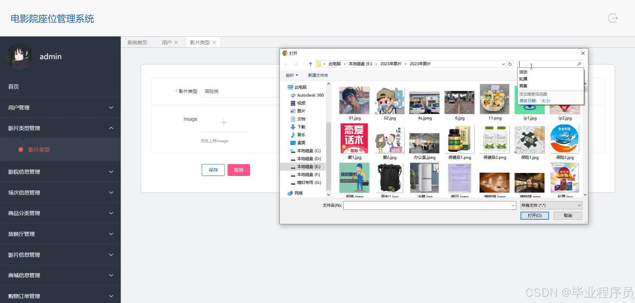Viewport: 635px width, 303px height.
Task: Select the 02.jpg cartoon thumbnail
Action: coord(390,100)
